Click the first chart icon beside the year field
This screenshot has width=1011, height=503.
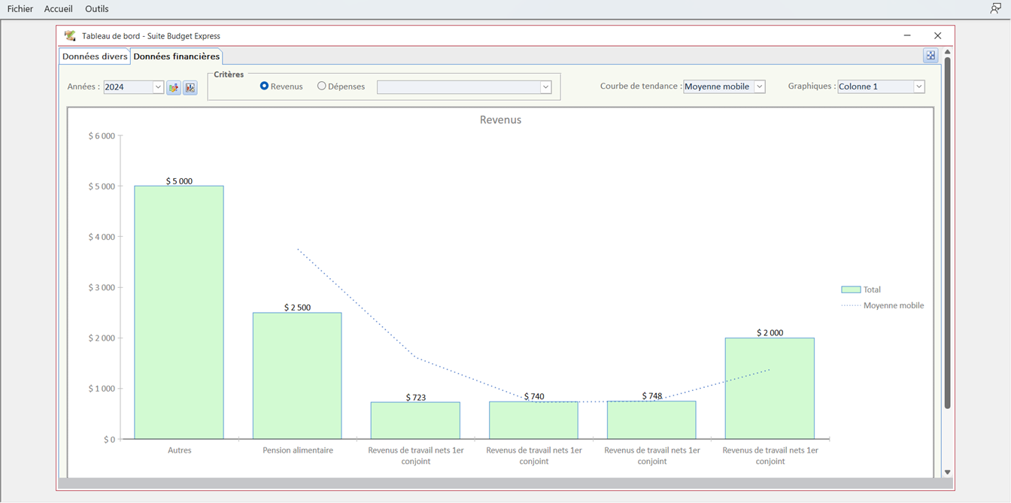pyautogui.click(x=174, y=88)
